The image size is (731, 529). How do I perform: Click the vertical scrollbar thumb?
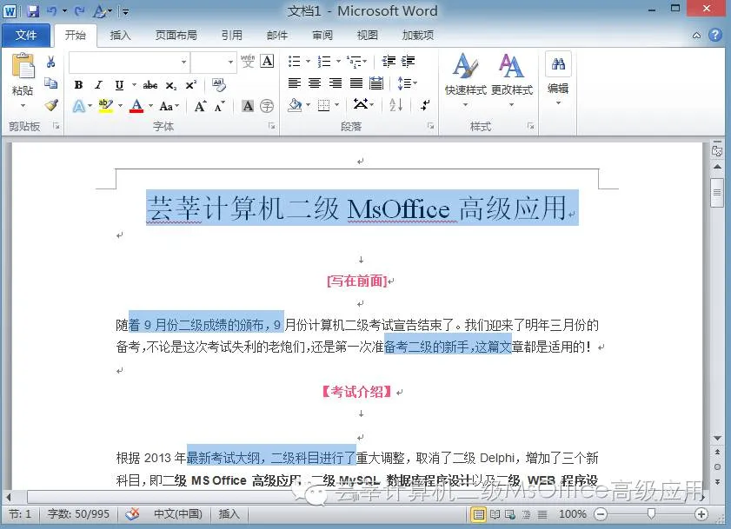(717, 192)
